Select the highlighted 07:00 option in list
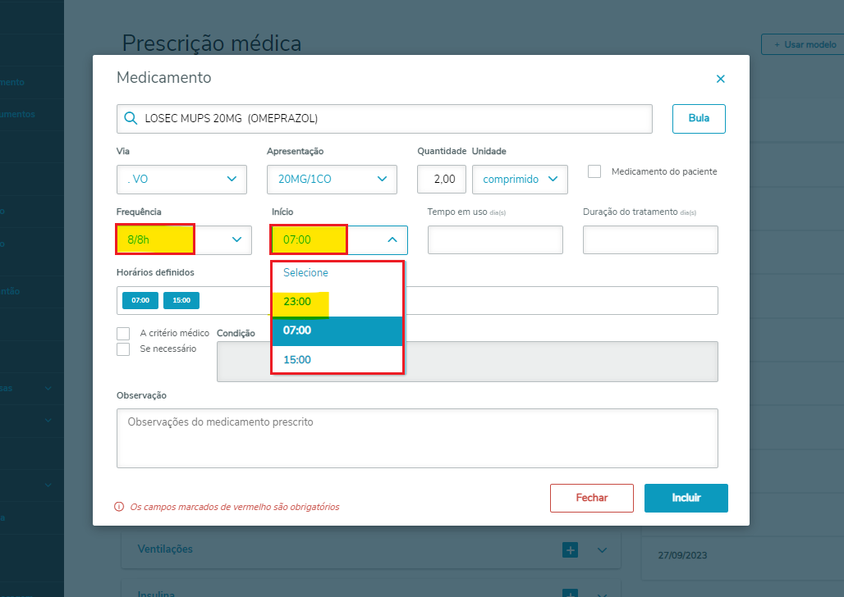844x597 pixels. coord(337,330)
